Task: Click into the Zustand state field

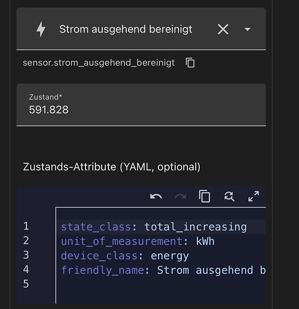Action: [141, 105]
